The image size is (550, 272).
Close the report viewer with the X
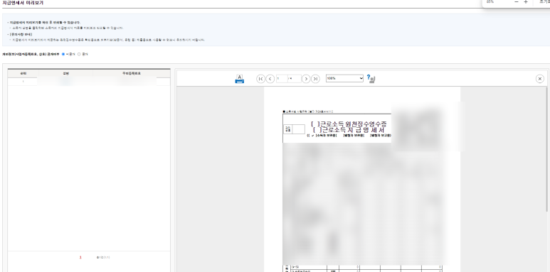[x=540, y=79]
